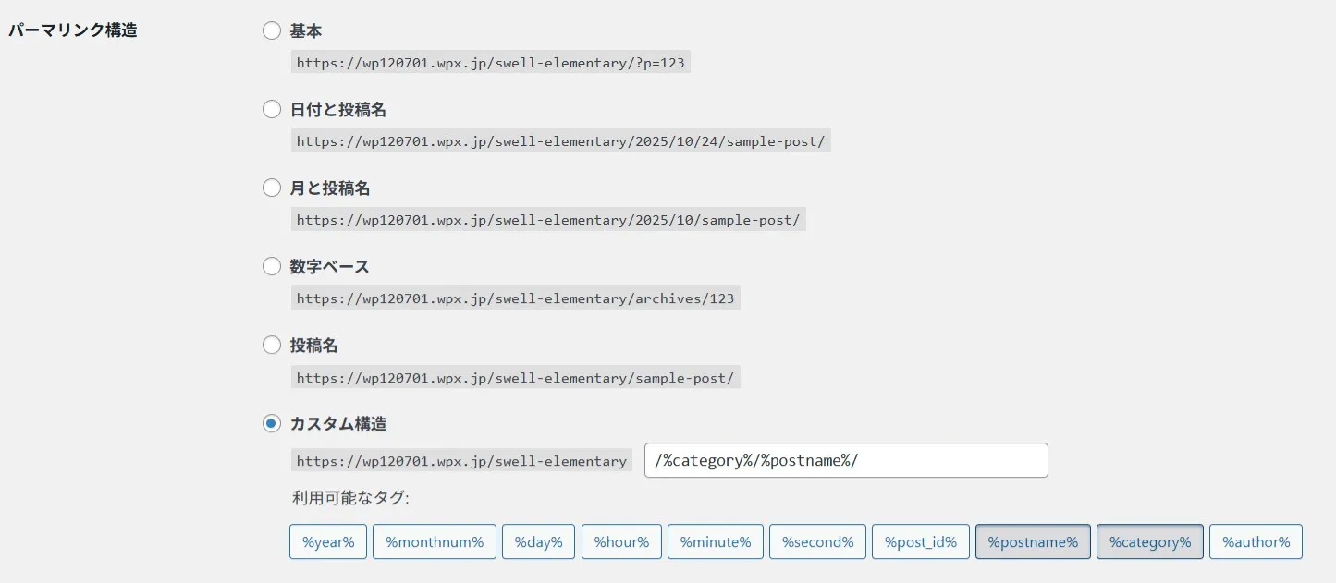The image size is (1336, 583).
Task: Select the 基本 permalink structure
Action: [272, 30]
